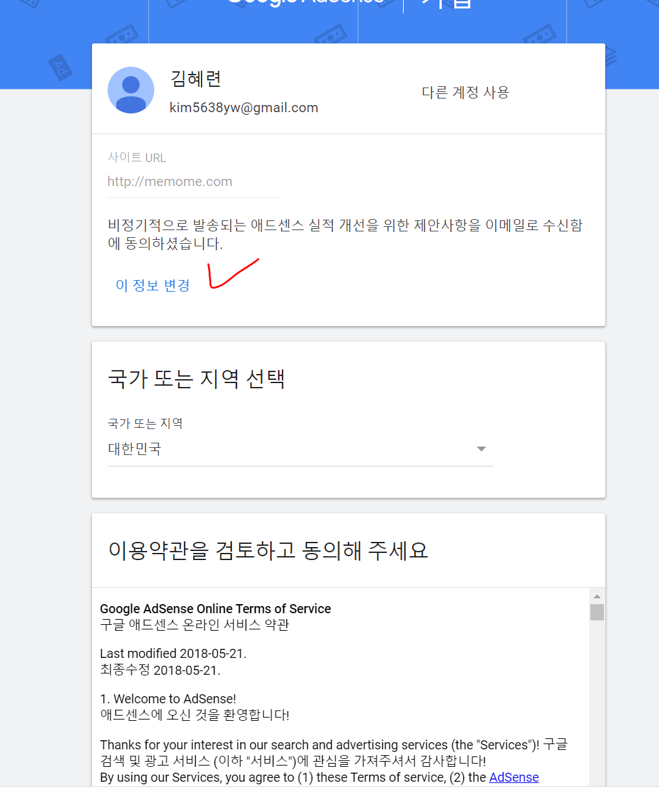
Task: Click the dropdown arrow next to 대한민국
Action: pyautogui.click(x=481, y=449)
